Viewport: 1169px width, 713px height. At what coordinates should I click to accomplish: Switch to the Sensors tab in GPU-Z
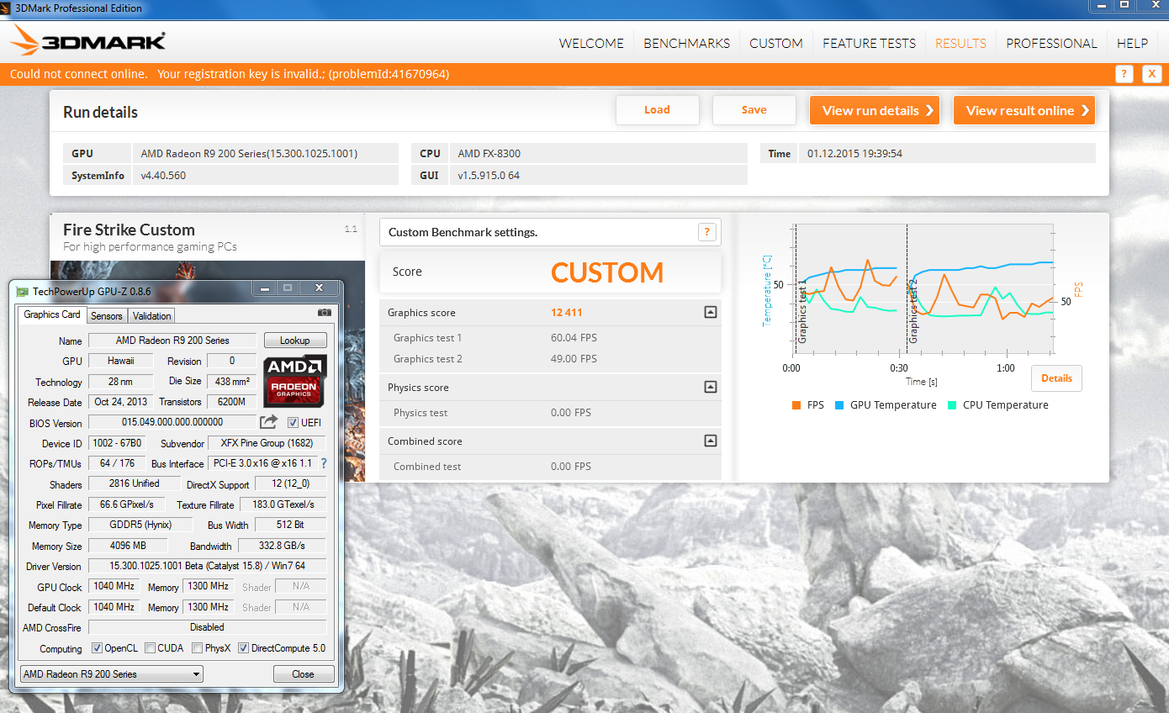(107, 316)
